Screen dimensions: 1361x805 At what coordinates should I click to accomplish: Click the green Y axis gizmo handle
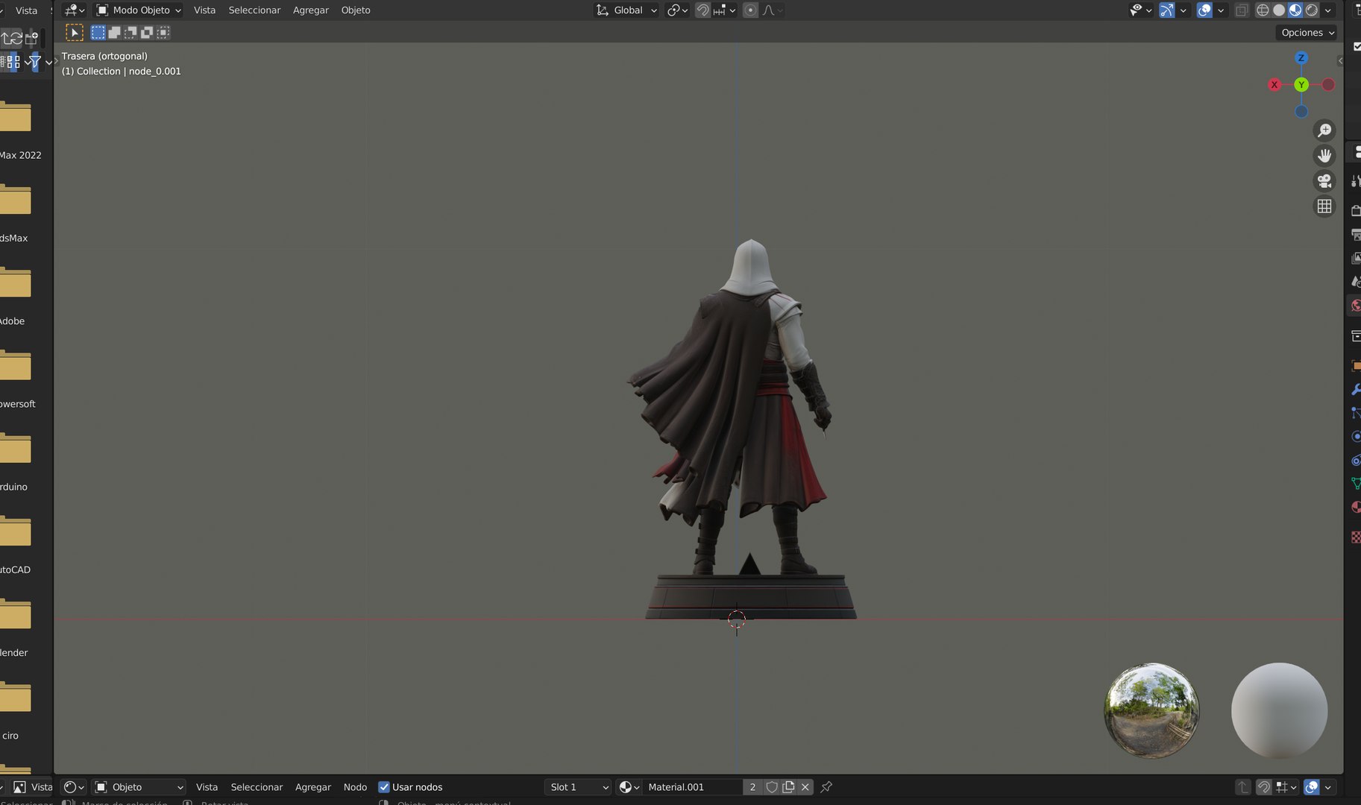tap(1301, 85)
